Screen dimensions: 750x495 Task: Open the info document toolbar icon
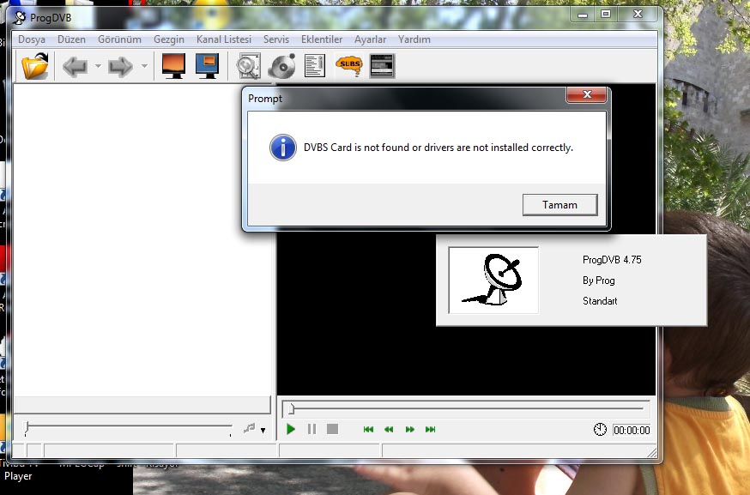coord(315,66)
